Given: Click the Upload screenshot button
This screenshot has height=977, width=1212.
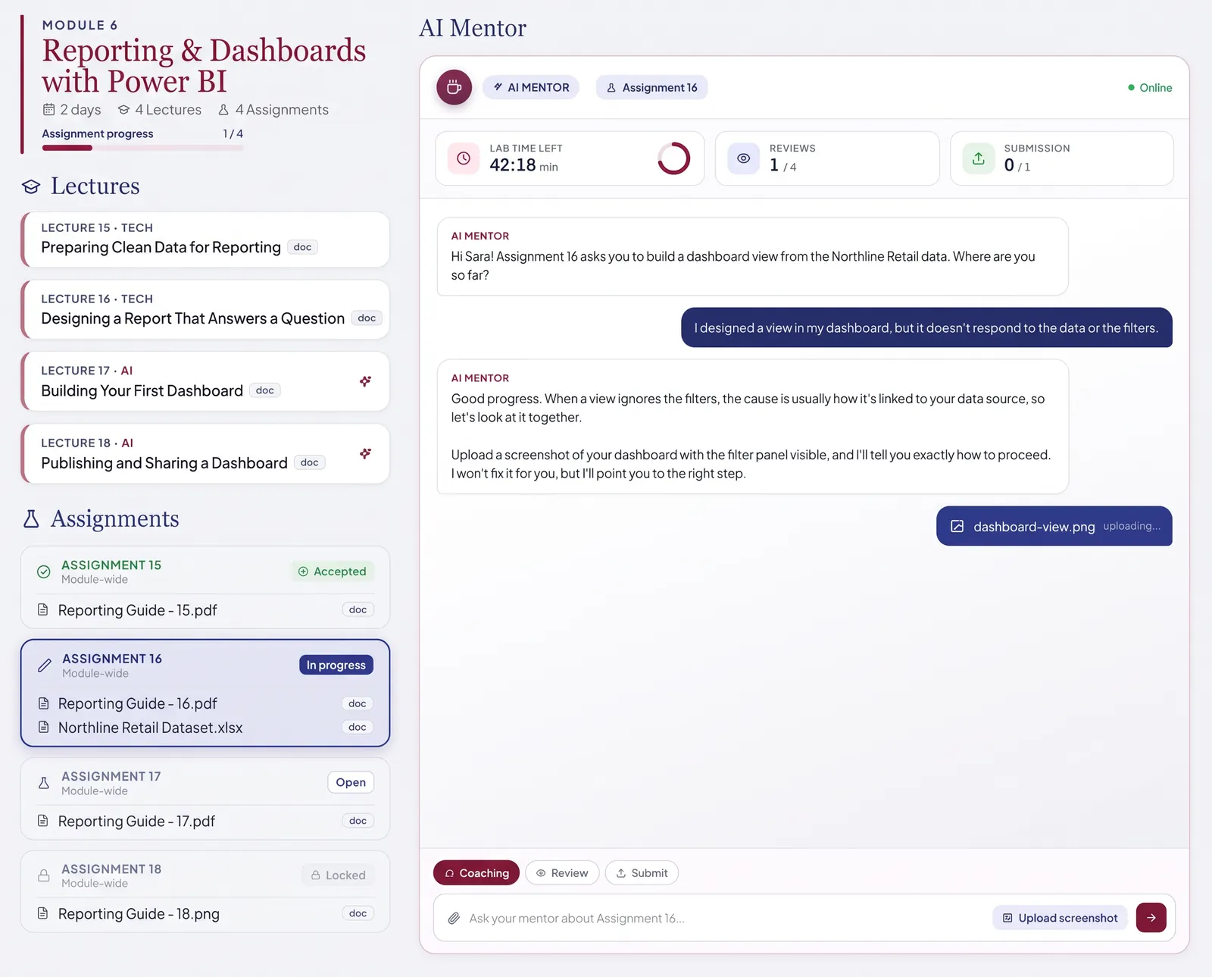Looking at the screenshot, I should point(1060,918).
